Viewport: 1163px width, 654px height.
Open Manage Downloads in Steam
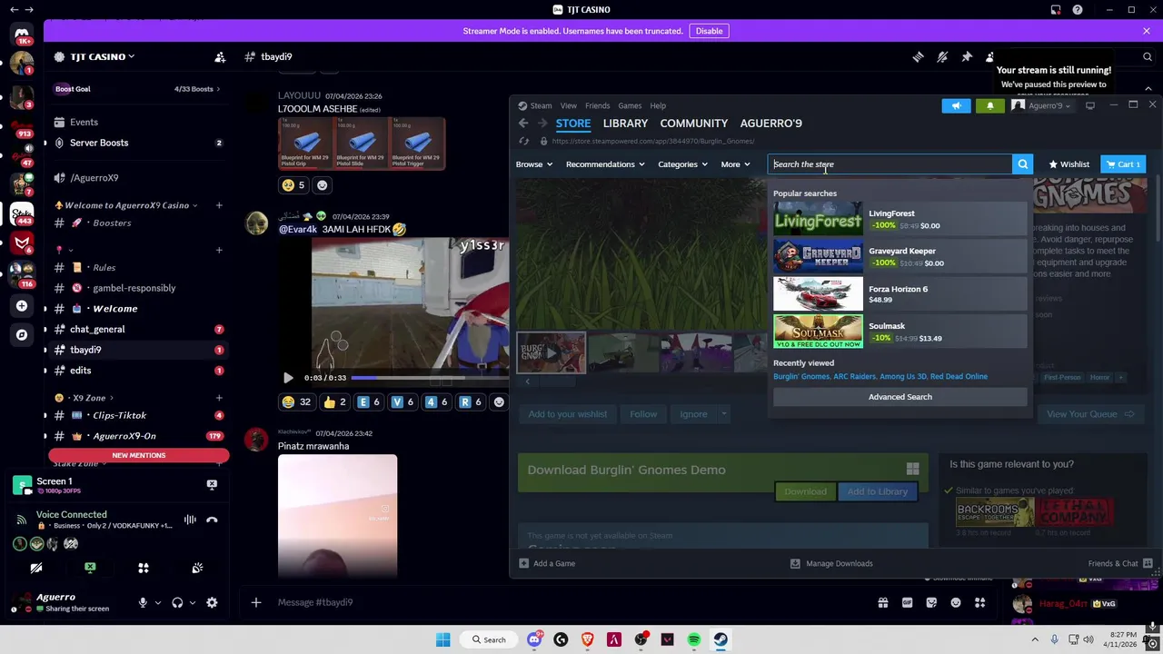(x=831, y=563)
